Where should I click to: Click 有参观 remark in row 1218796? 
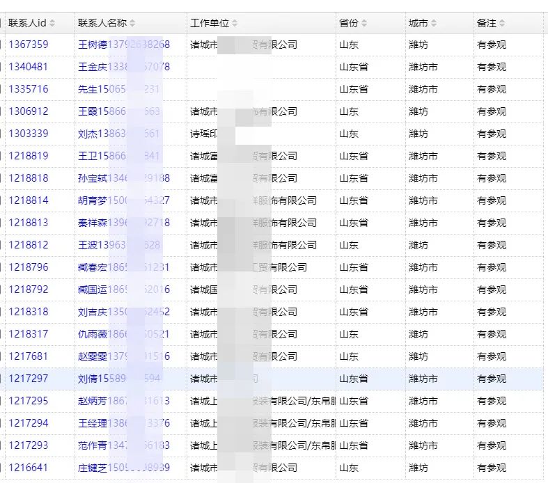point(491,267)
